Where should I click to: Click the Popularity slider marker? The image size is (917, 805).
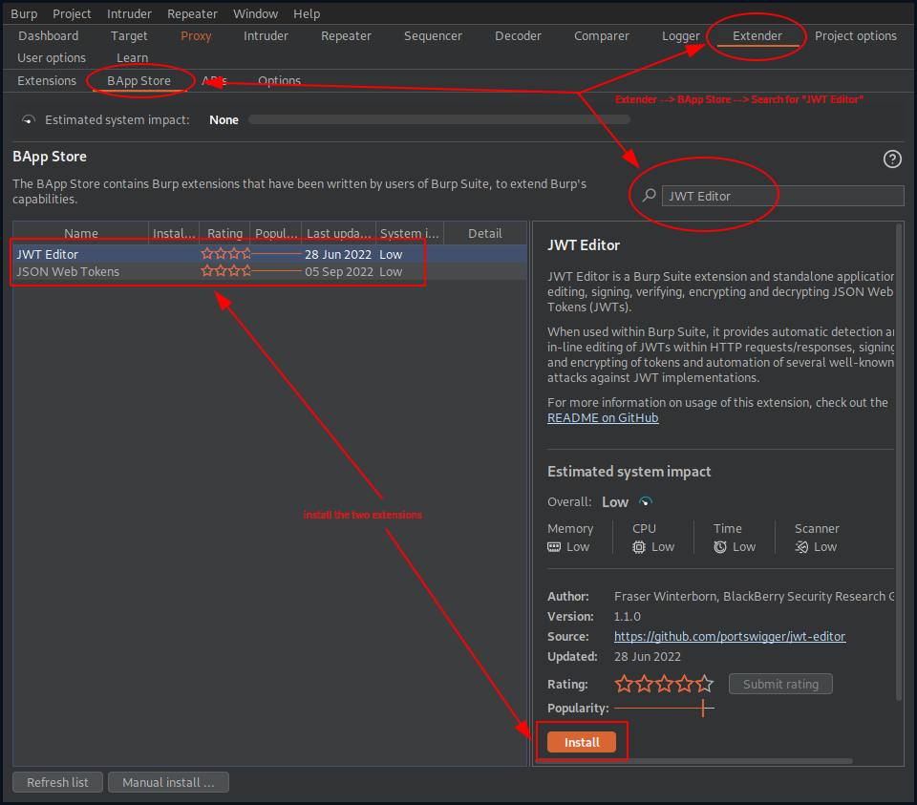tap(704, 708)
